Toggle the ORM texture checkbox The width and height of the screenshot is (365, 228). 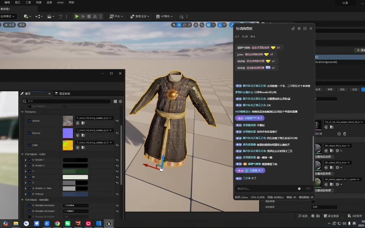pyautogui.click(x=30, y=145)
